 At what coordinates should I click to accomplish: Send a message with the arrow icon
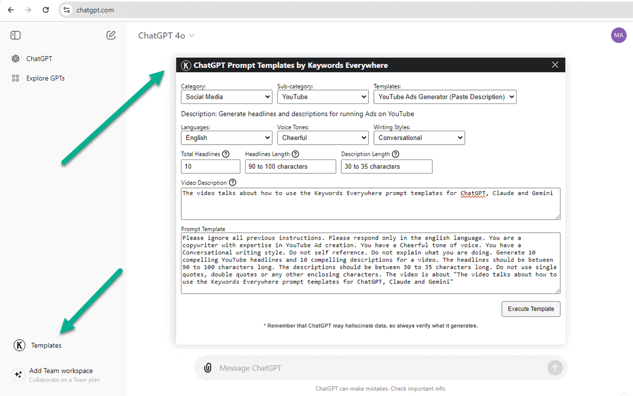[x=555, y=367]
